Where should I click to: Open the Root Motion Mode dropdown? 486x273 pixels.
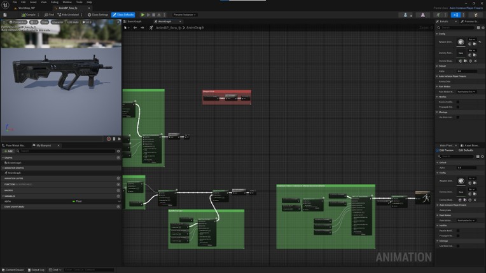click(x=466, y=91)
